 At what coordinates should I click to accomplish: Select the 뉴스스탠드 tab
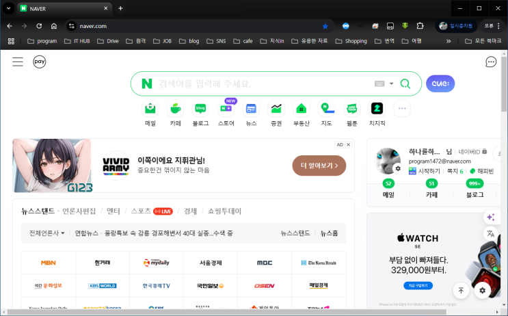[38, 211]
